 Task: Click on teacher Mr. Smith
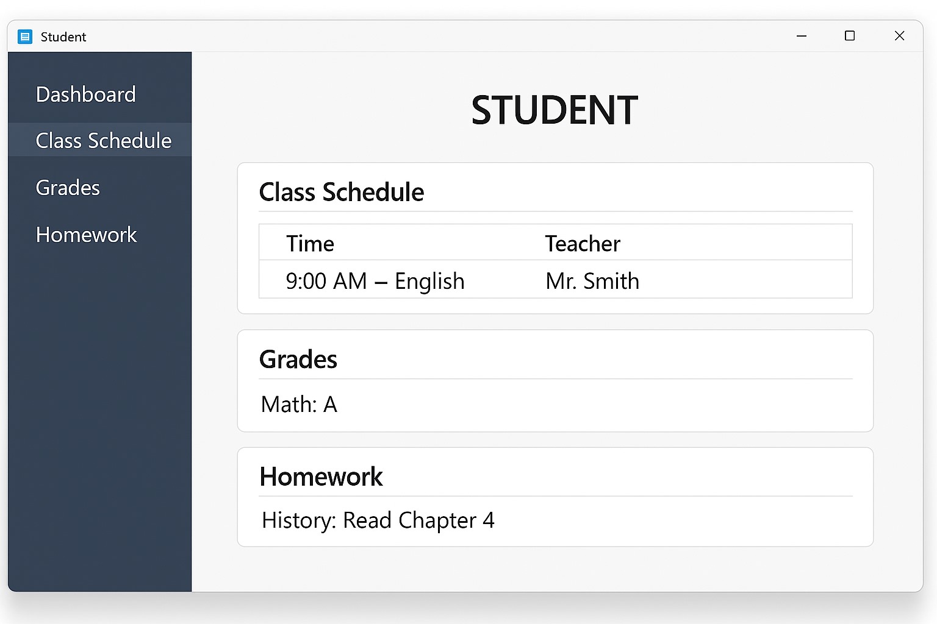click(592, 281)
